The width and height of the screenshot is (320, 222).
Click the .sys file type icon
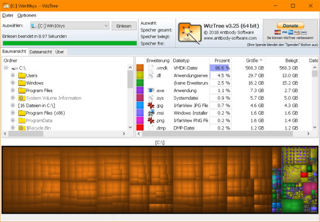[x=151, y=98]
